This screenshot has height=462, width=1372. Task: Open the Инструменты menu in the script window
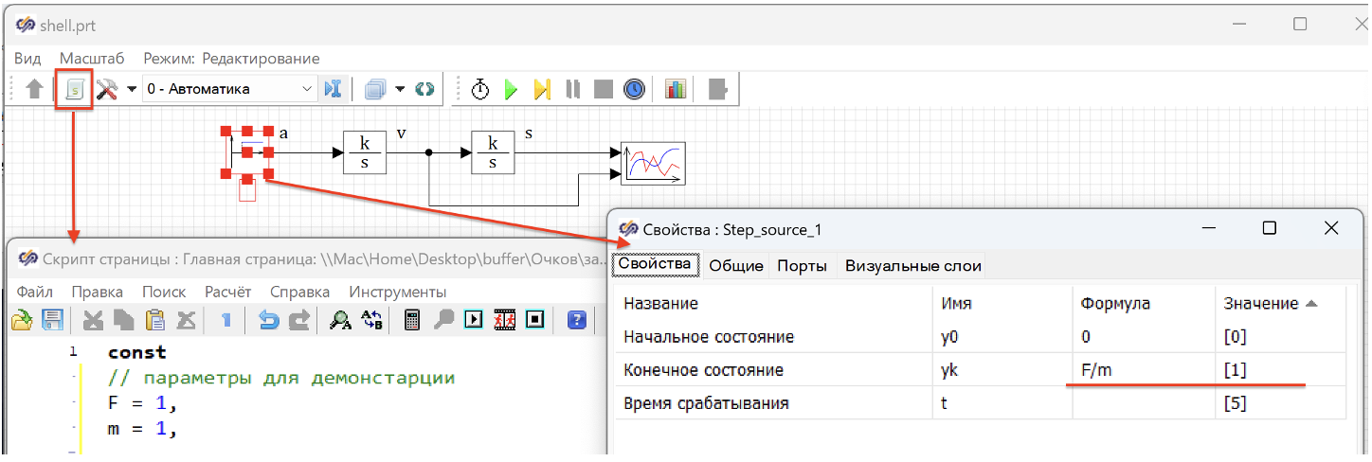click(398, 292)
